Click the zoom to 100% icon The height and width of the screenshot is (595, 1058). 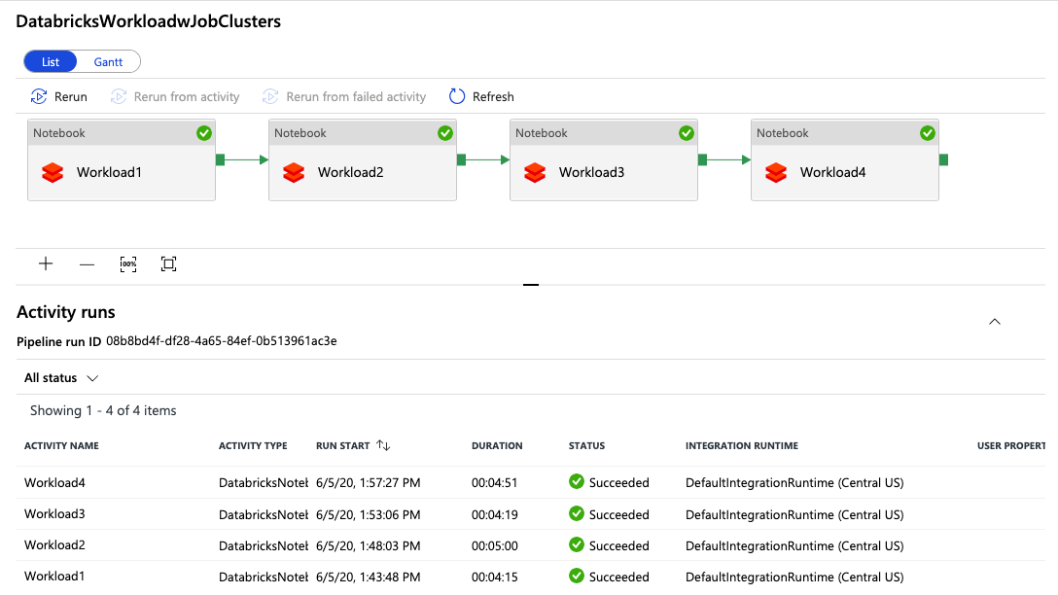click(128, 264)
